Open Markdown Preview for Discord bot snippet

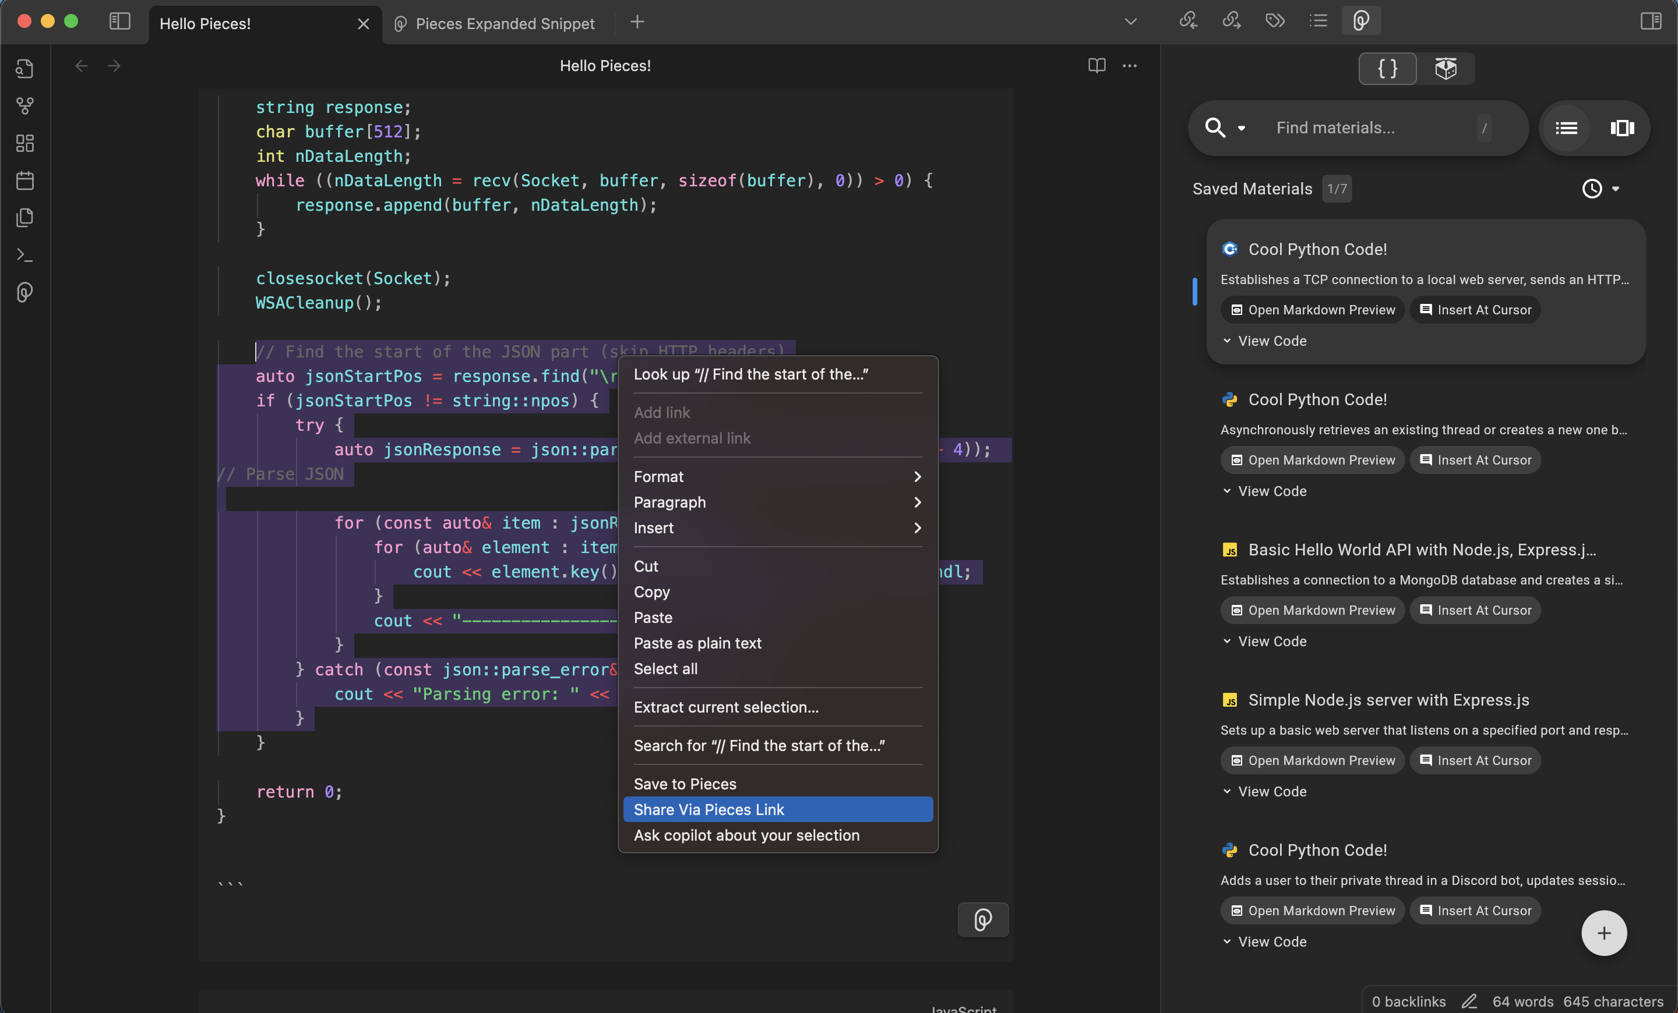click(x=1312, y=911)
